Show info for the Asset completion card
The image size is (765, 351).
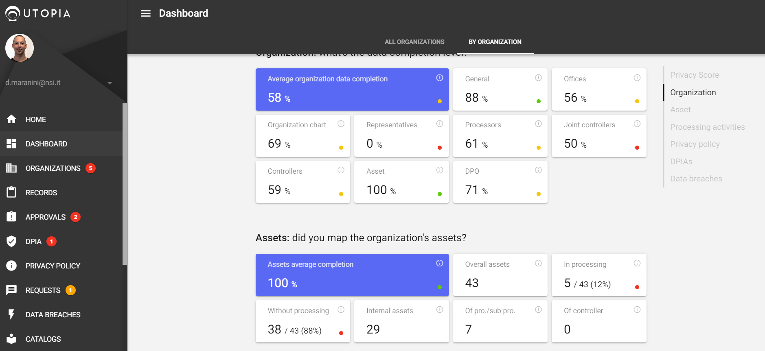click(440, 170)
